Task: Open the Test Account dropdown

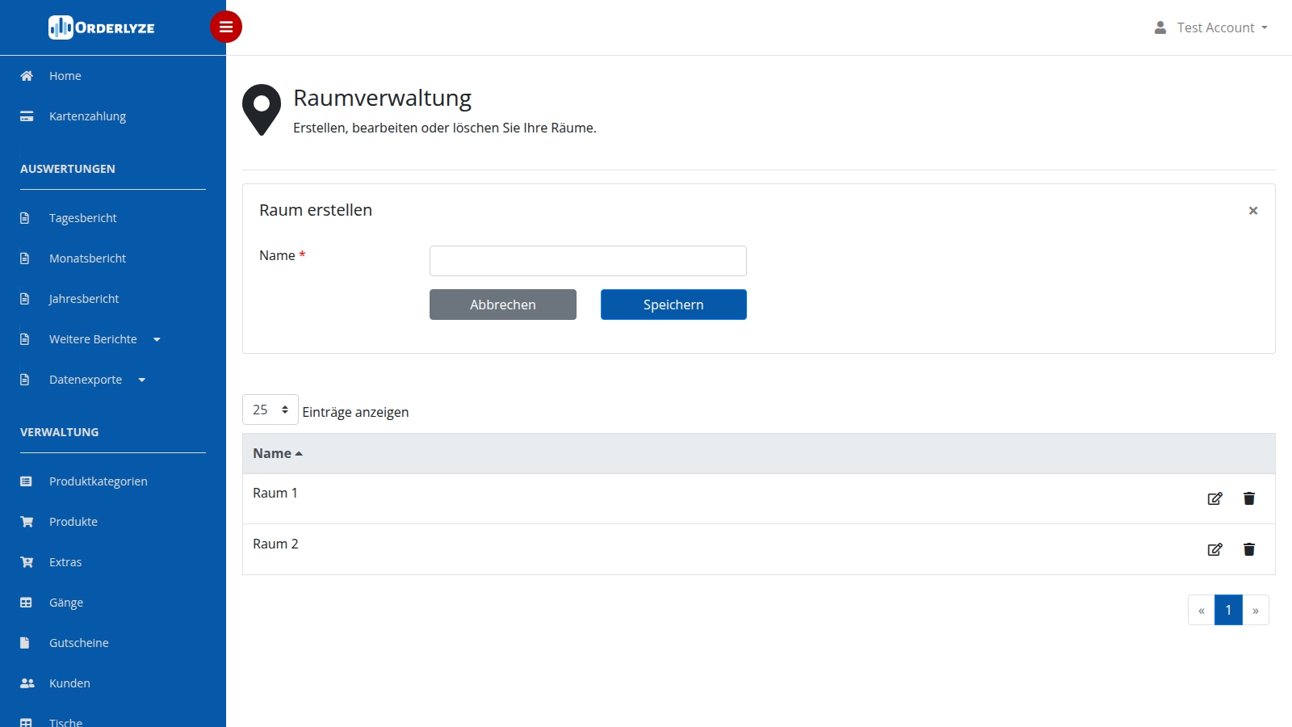Action: click(x=1223, y=27)
